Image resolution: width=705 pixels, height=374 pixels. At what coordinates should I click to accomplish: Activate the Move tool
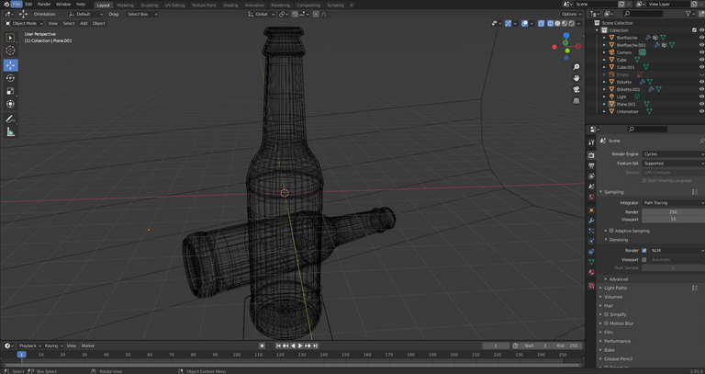(x=11, y=65)
